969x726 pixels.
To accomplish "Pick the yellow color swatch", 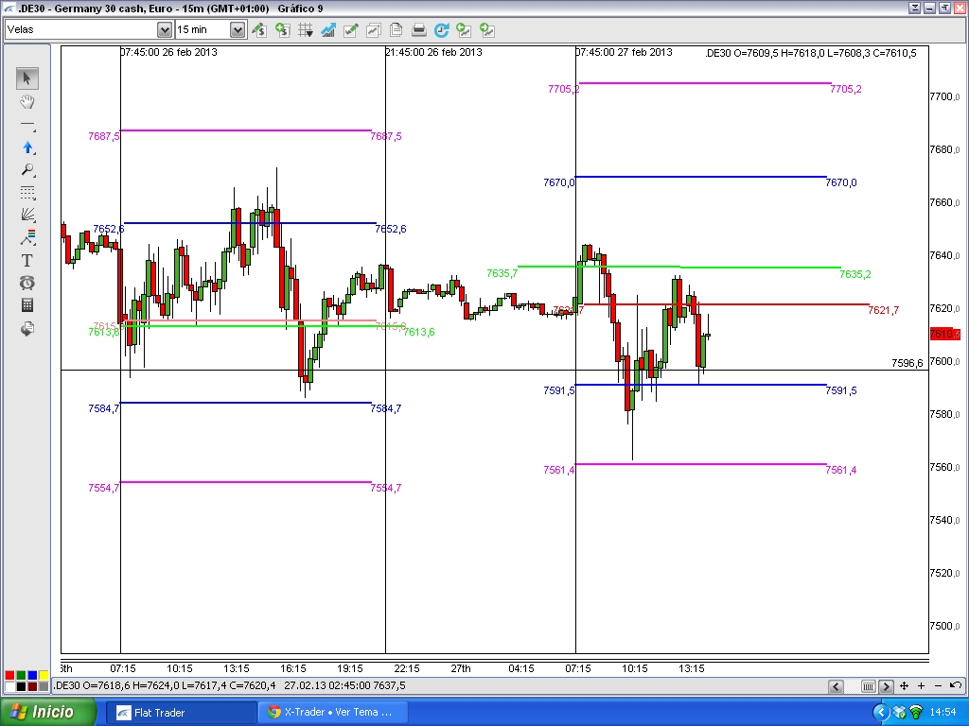I will pyautogui.click(x=44, y=675).
